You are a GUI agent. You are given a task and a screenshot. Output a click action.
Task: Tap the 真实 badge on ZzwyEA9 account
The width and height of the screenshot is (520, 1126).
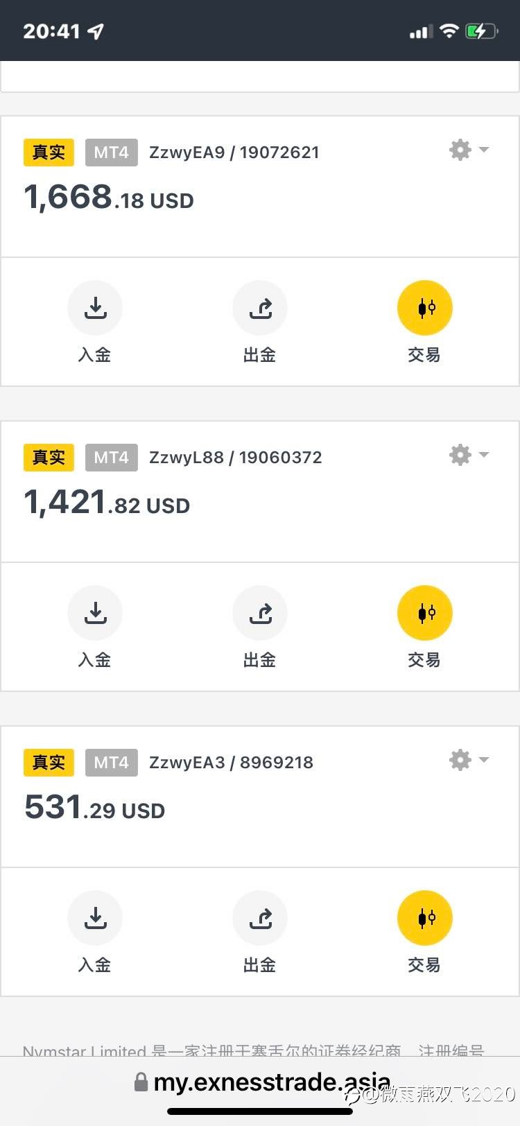point(49,153)
